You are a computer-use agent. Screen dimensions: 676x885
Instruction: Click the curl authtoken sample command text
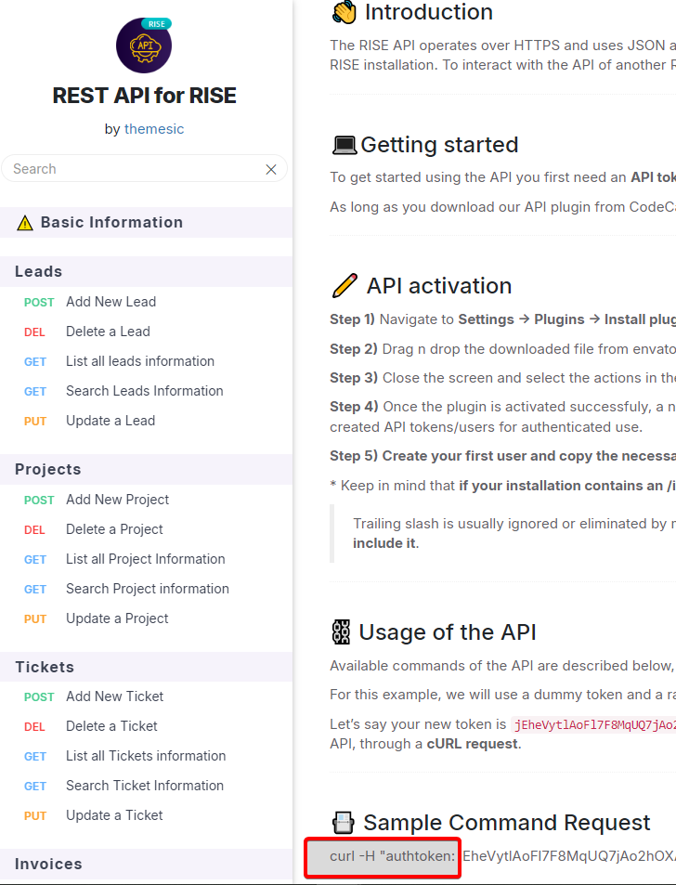(x=392, y=855)
